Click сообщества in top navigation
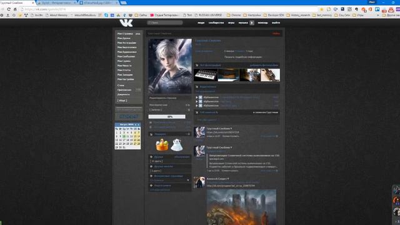Screen dimensions: 400x225 tap(216, 22)
